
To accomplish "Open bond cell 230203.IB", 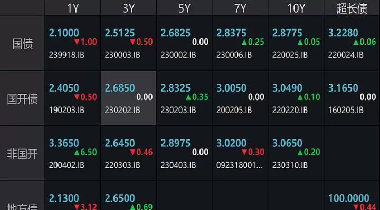I will 184,98.
